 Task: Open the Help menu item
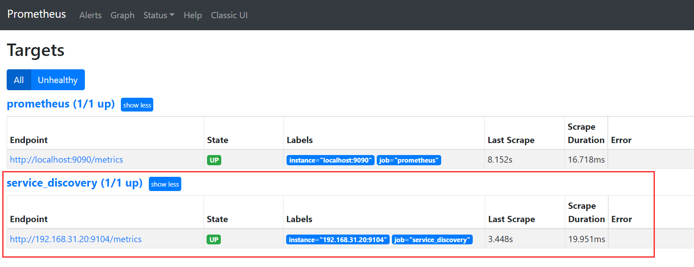click(193, 15)
